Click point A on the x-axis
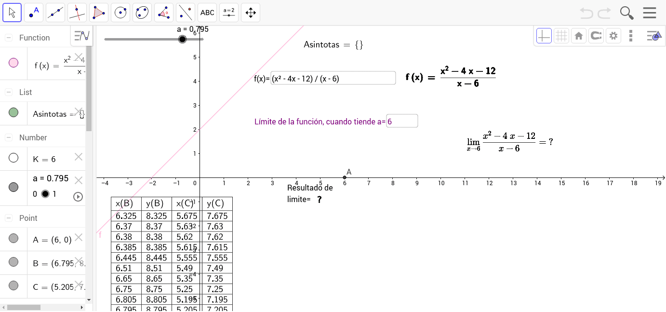This screenshot has height=312, width=666. (345, 177)
